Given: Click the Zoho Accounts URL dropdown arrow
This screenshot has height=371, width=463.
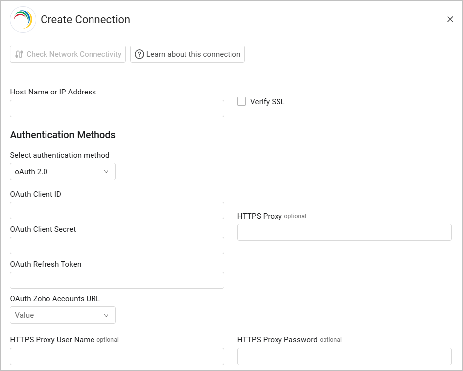Looking at the screenshot, I should [x=106, y=315].
